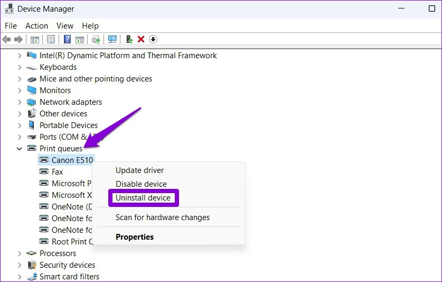Click the Monitors category icon

coord(32,90)
